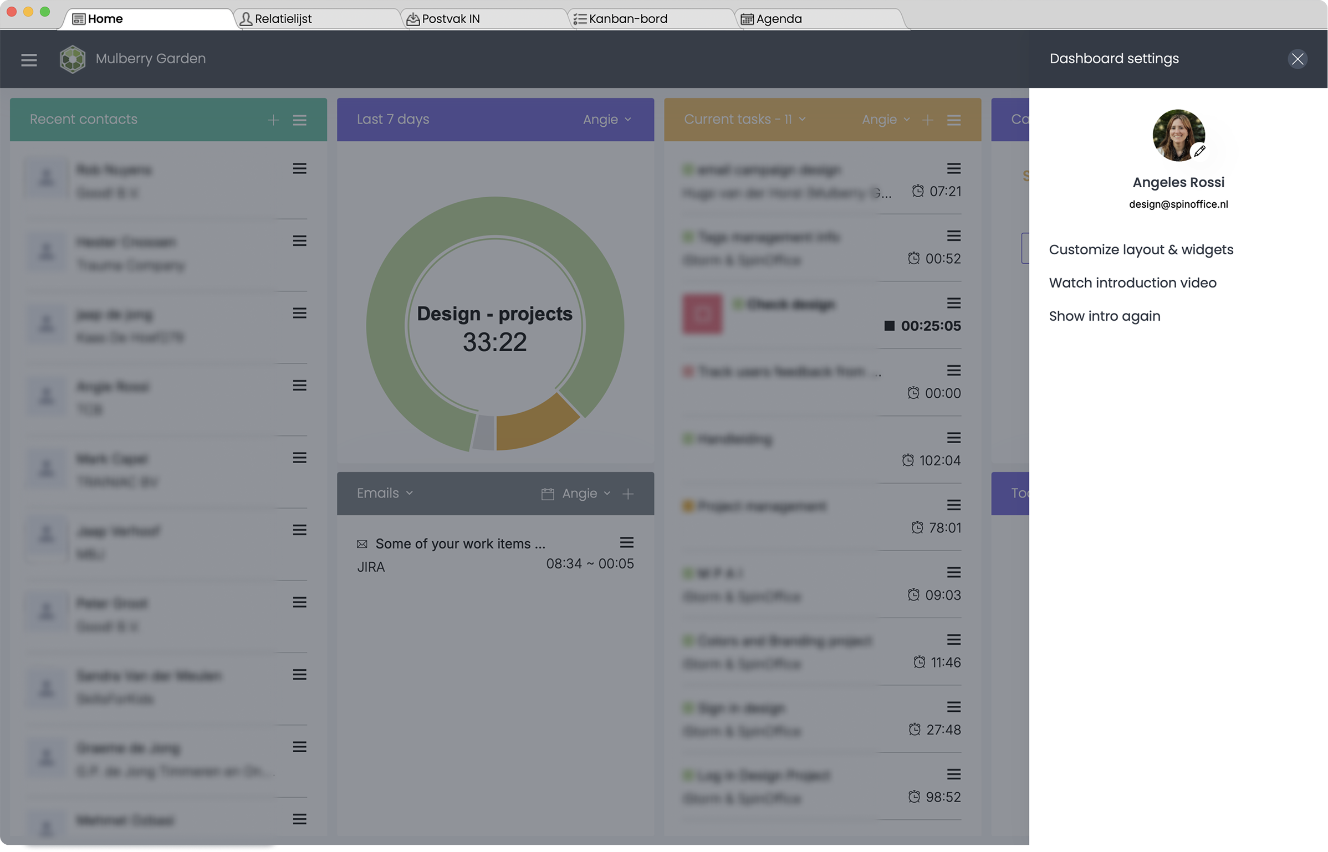Click Watch introduction video
The image size is (1328, 852).
pos(1132,283)
